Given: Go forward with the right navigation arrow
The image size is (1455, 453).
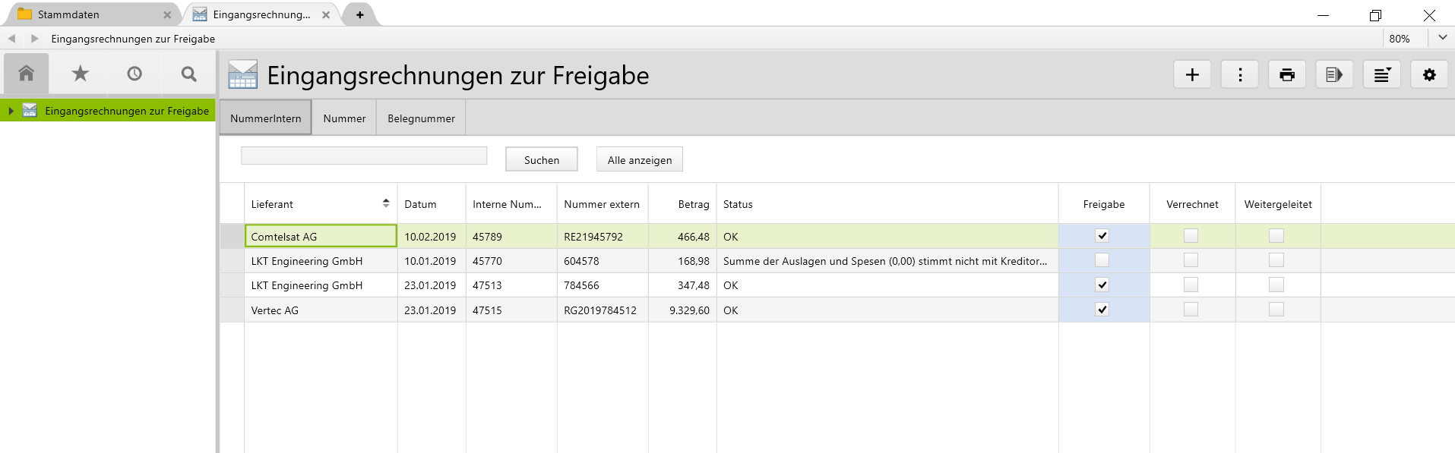Looking at the screenshot, I should (x=34, y=39).
